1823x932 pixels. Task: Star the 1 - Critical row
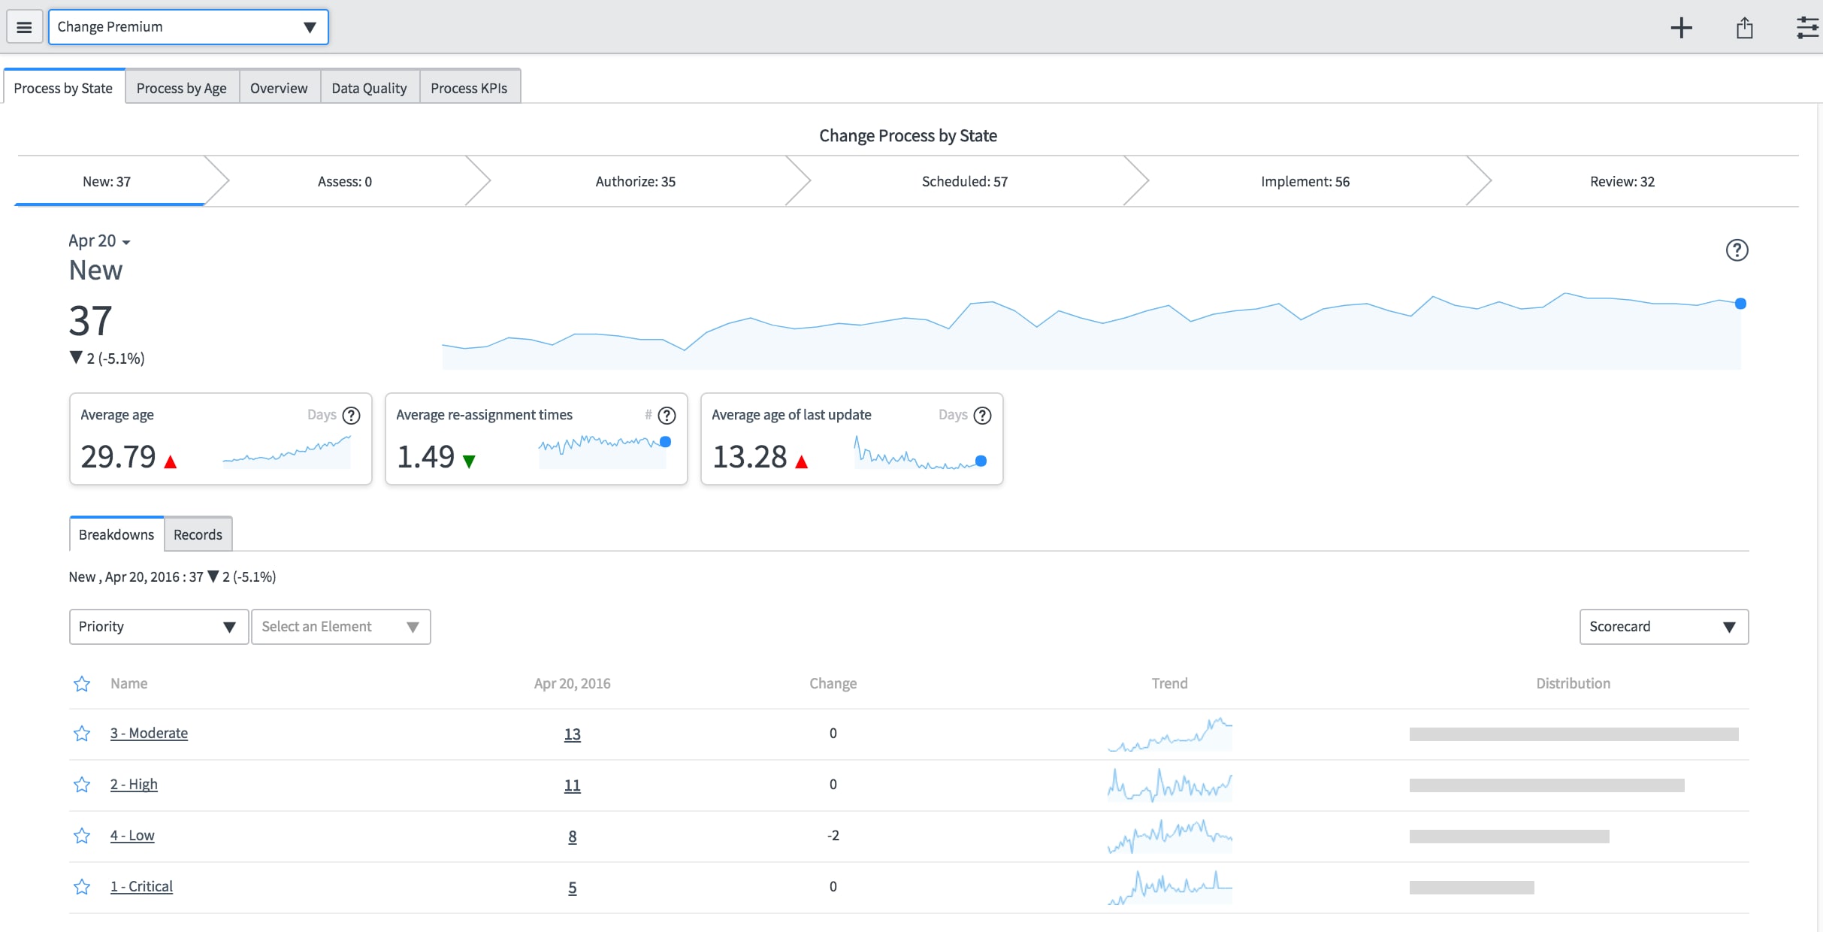click(82, 887)
